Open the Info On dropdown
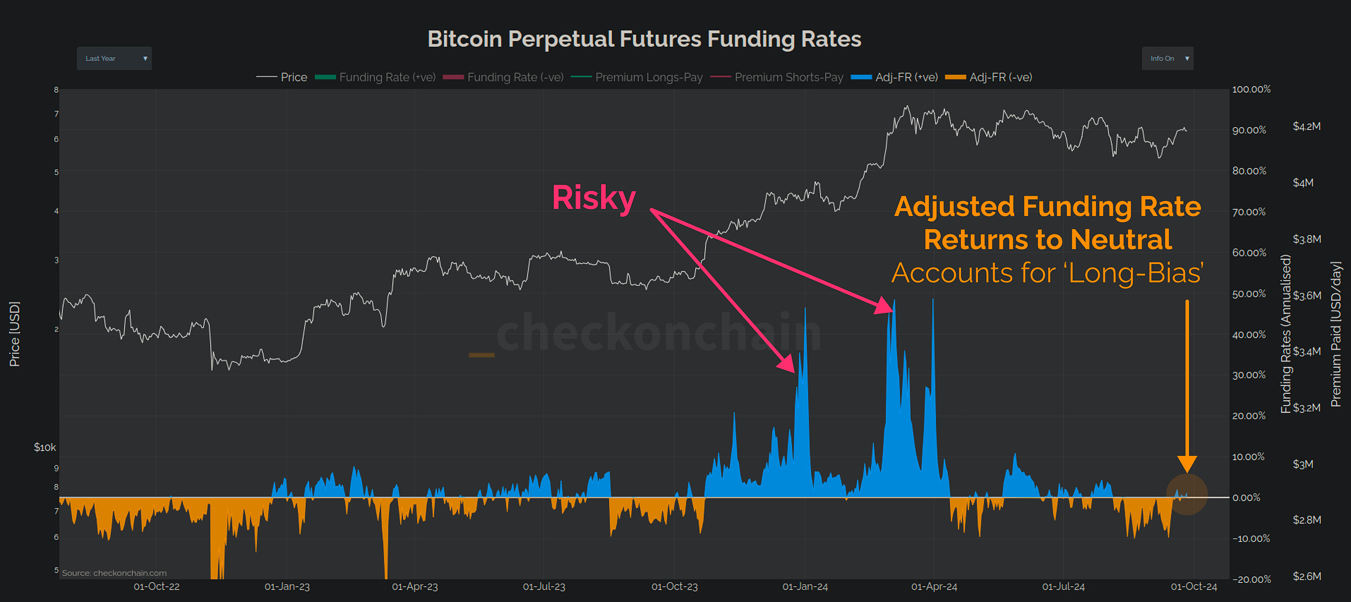 [1166, 58]
